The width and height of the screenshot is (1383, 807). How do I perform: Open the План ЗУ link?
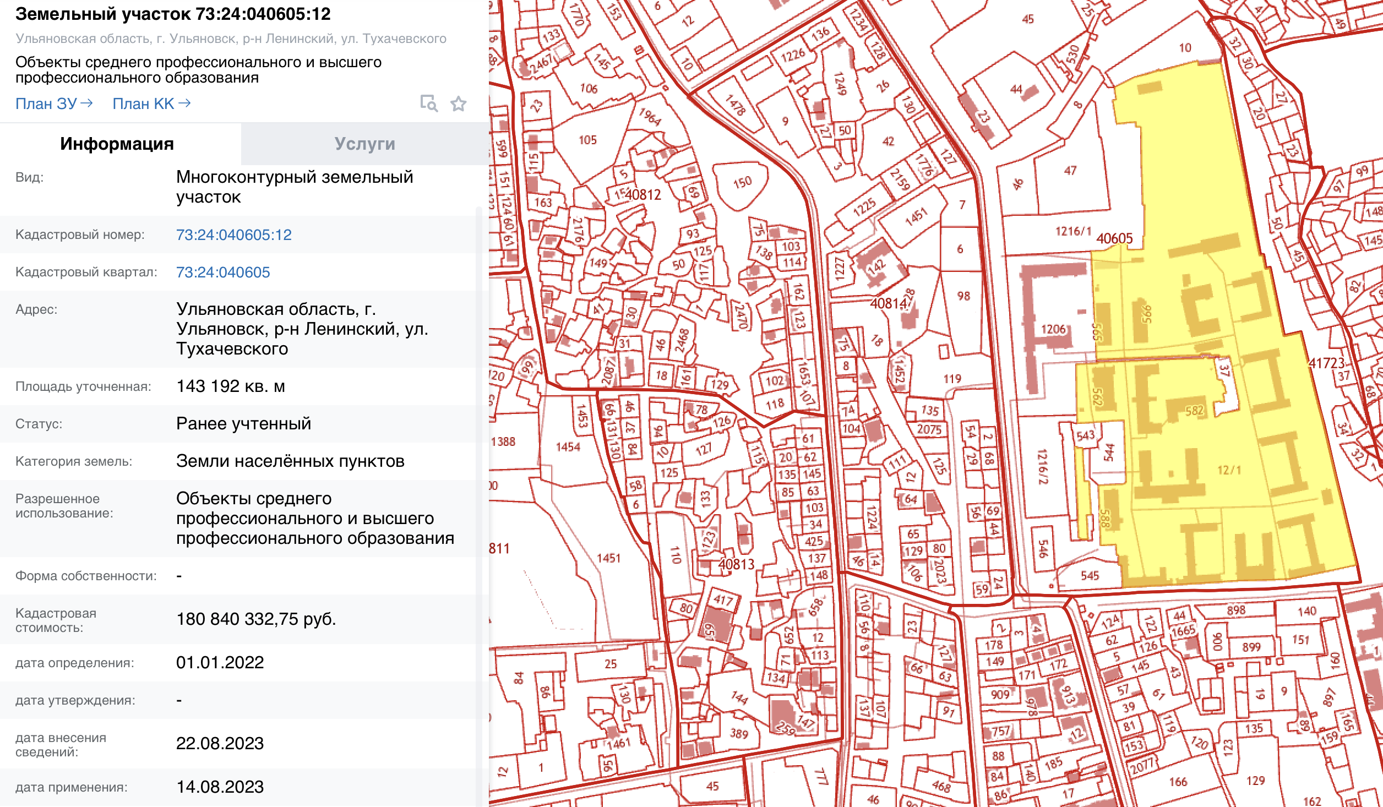[54, 103]
